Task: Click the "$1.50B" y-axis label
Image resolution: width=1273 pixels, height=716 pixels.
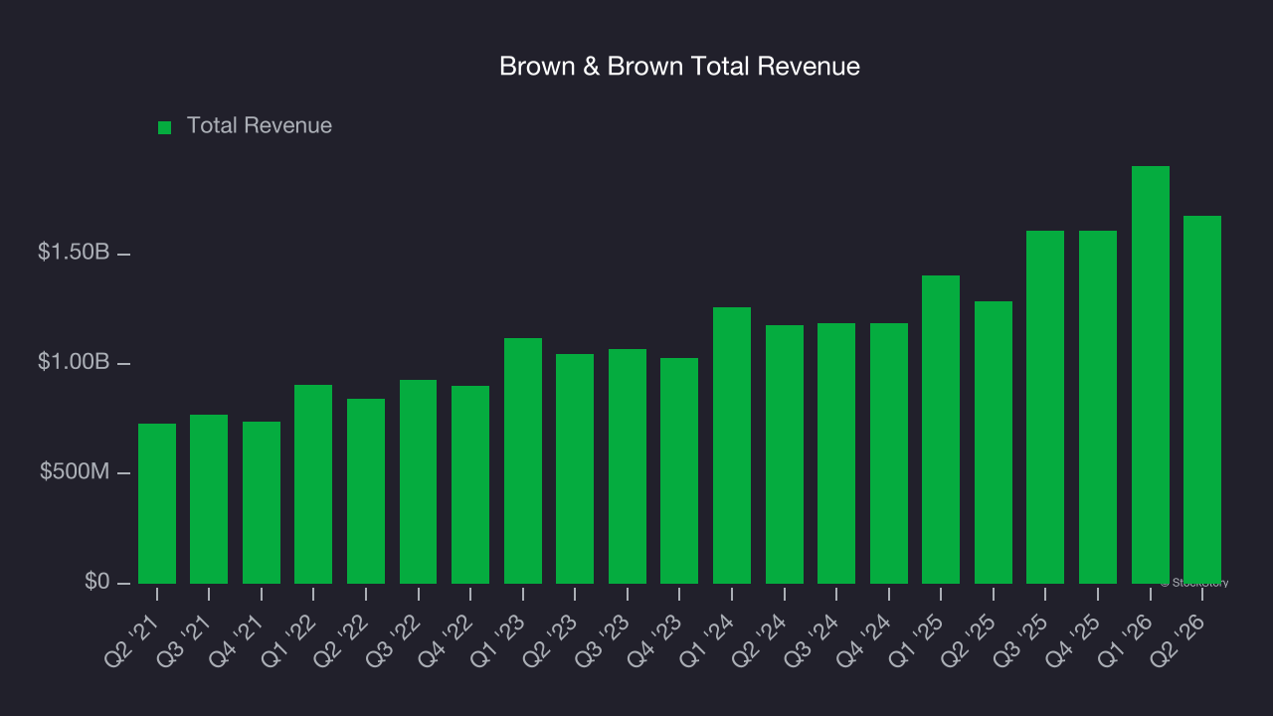Action: [74, 253]
